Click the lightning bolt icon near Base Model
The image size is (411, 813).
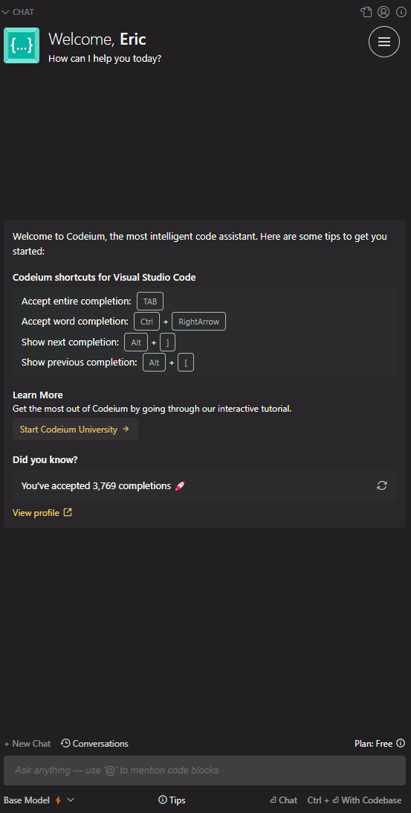coord(58,800)
